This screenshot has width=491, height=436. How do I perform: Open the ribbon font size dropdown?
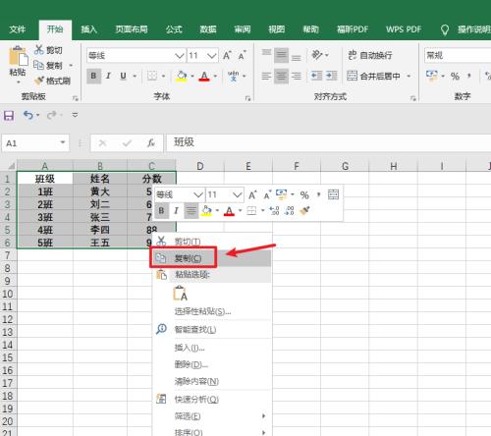pos(212,56)
